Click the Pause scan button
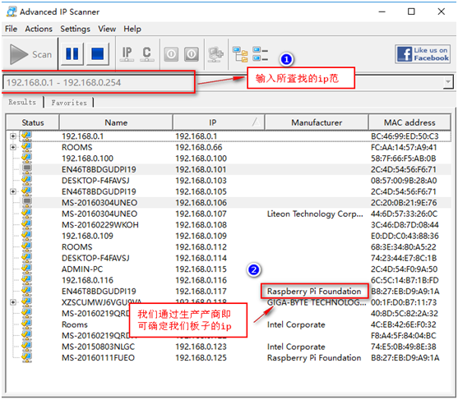This screenshot has height=400, width=458. (x=72, y=54)
